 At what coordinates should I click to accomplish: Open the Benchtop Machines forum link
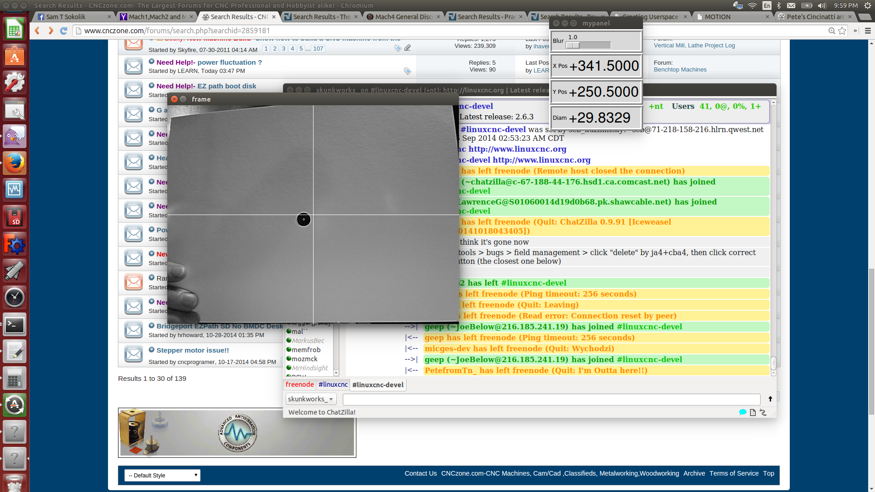coord(680,70)
